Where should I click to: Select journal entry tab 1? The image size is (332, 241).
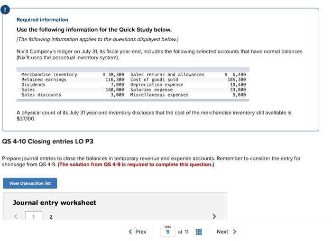pos(34,216)
